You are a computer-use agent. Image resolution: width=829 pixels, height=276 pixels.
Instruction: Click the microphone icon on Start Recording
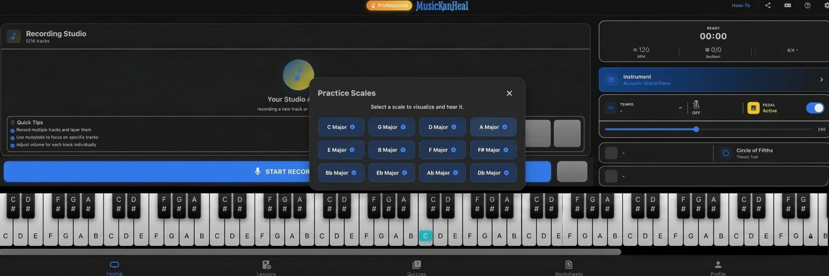(x=257, y=171)
